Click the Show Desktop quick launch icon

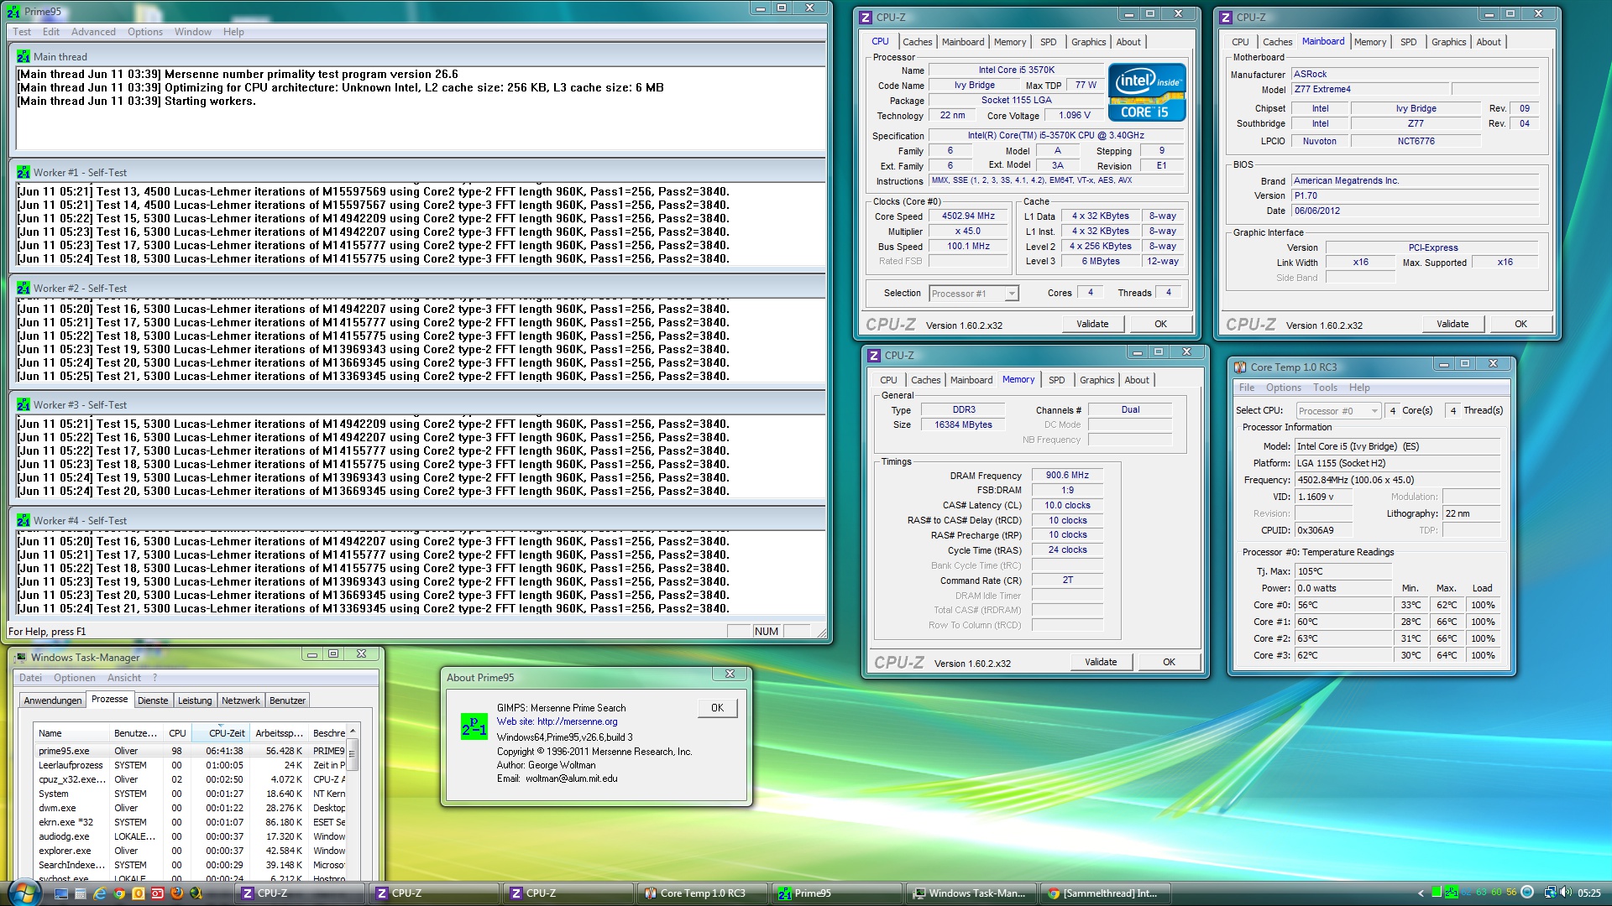61,893
